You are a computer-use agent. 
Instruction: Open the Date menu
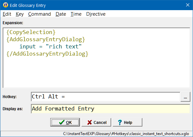[61, 14]
